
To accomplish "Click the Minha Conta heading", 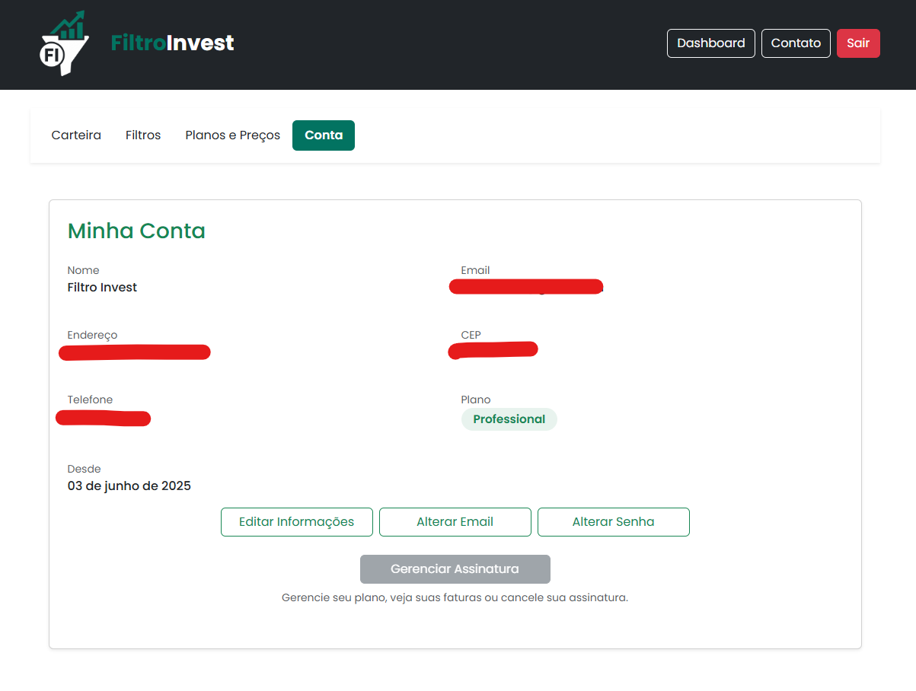I will pos(136,231).
